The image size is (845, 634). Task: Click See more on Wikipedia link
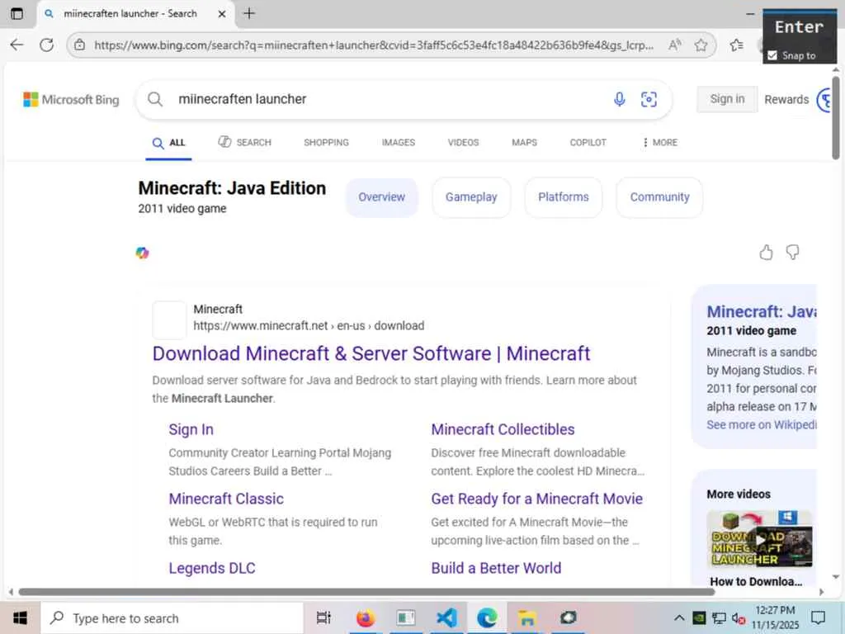click(x=762, y=425)
